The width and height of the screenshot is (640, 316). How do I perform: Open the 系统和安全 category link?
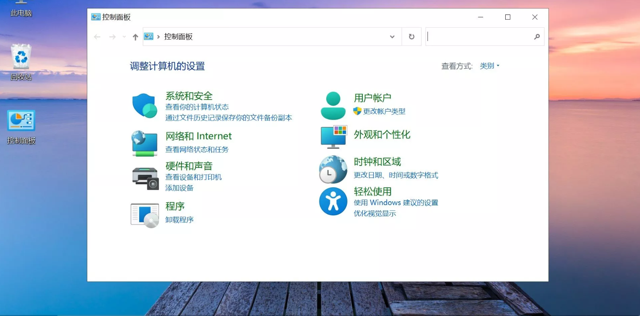[x=189, y=96]
